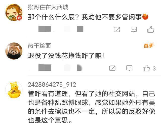Viewport: 161px width, 128px height.
Task: Open the golden bear avatar profile
Action: (14, 89)
